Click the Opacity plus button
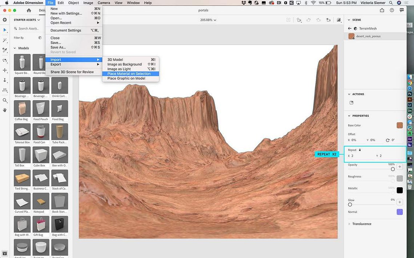Viewport: 414px width, 258px height. [400, 167]
